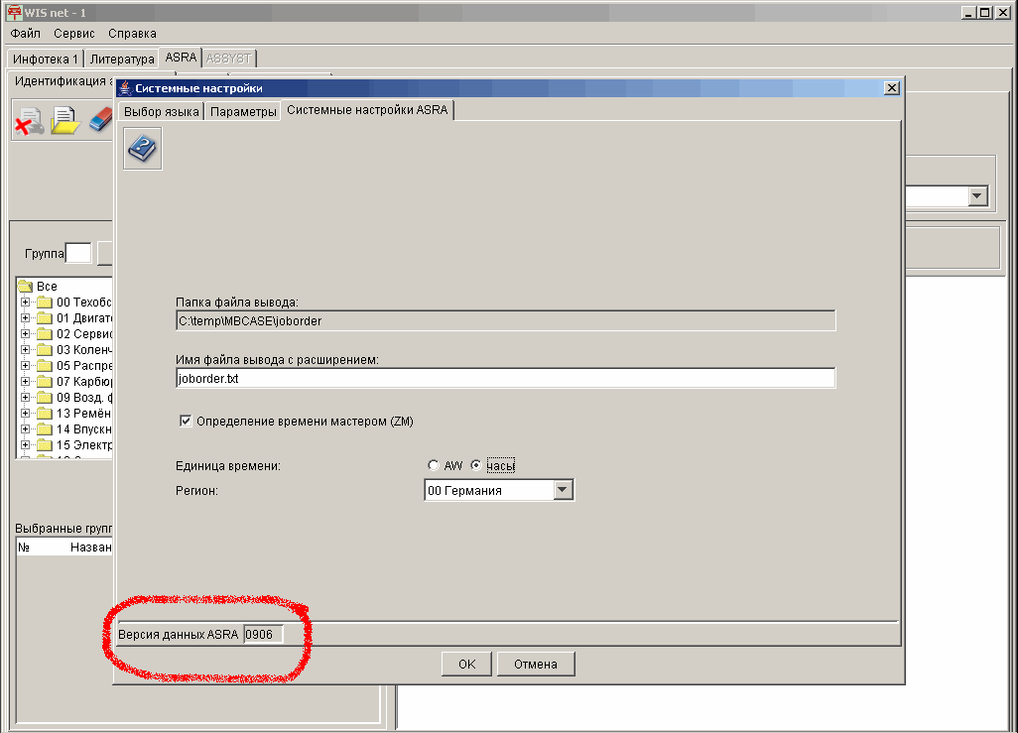
Task: Expand the '05 Распре' tree node
Action: pos(25,366)
